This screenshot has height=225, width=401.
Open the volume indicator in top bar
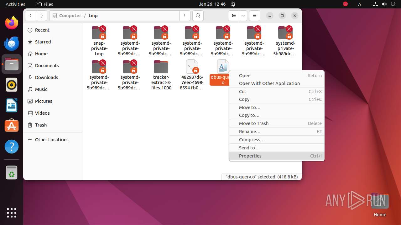(384, 4)
